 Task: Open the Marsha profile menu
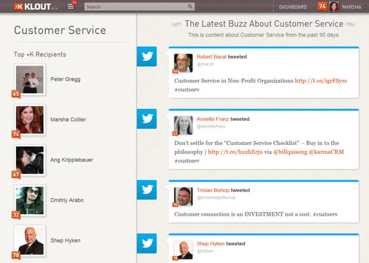[x=352, y=7]
